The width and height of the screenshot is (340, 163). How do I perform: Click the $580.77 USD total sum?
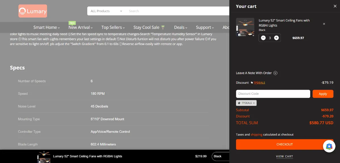321,123
